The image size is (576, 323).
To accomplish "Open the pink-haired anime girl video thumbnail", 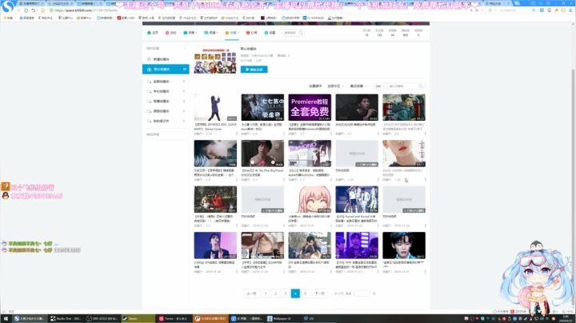I will pyautogui.click(x=310, y=199).
